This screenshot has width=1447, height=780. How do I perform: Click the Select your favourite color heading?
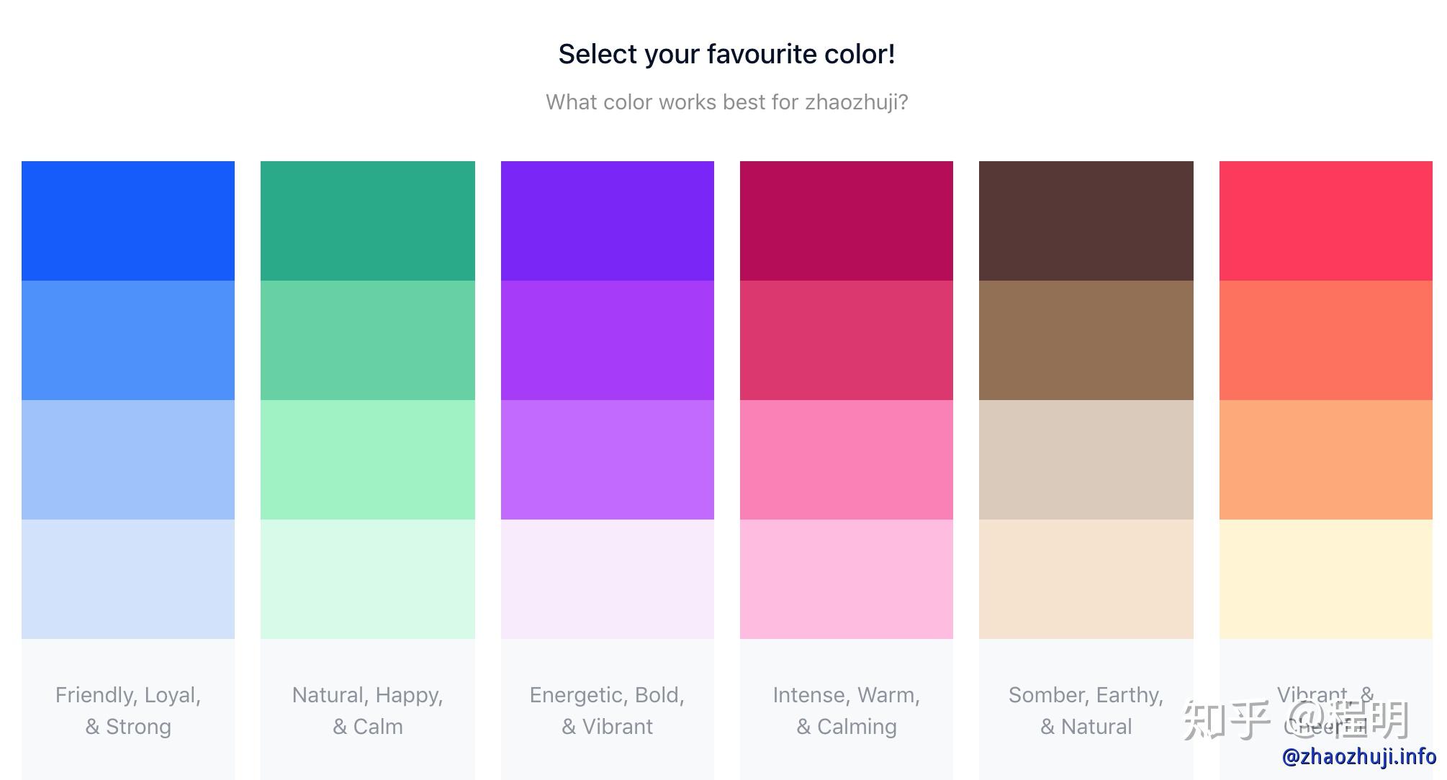pyautogui.click(x=727, y=55)
